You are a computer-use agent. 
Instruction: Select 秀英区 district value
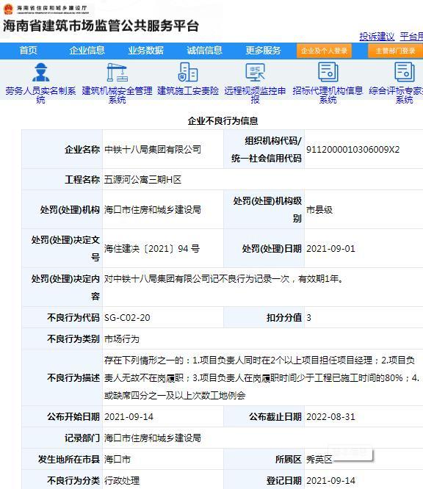point(319,459)
